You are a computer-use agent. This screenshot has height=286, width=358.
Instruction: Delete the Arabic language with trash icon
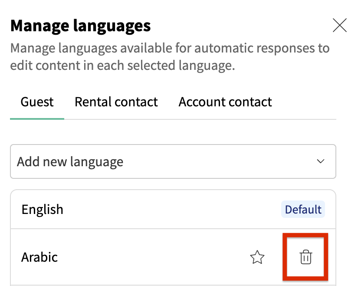tap(306, 257)
